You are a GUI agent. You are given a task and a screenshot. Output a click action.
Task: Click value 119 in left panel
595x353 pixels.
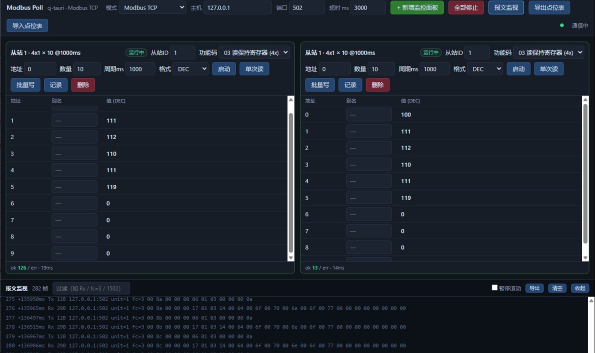pyautogui.click(x=111, y=187)
